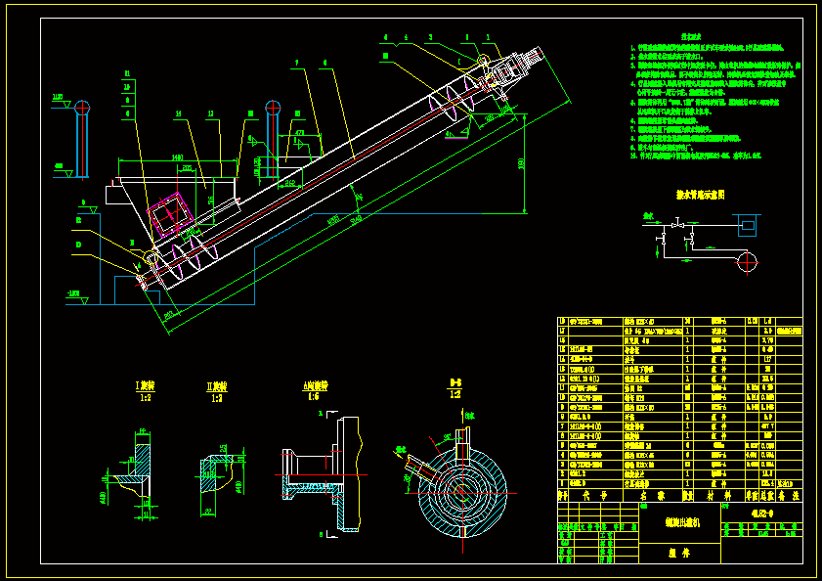Select the 30° angle in the B-B section
This screenshot has height=581, width=822.
tap(406, 478)
